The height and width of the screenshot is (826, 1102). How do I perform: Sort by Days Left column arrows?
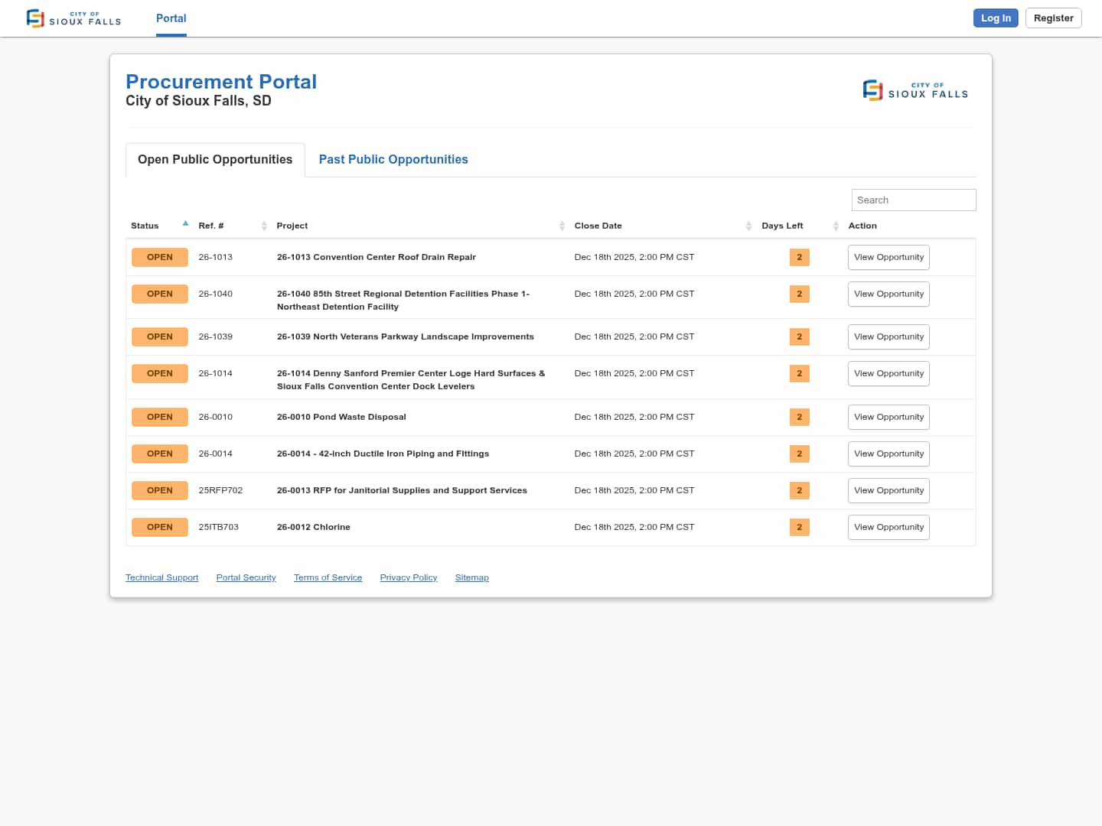tap(836, 226)
